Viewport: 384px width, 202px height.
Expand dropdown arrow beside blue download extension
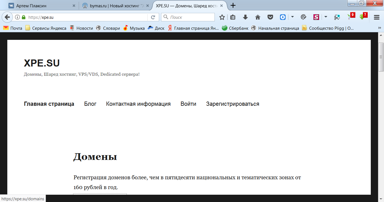tap(292, 17)
